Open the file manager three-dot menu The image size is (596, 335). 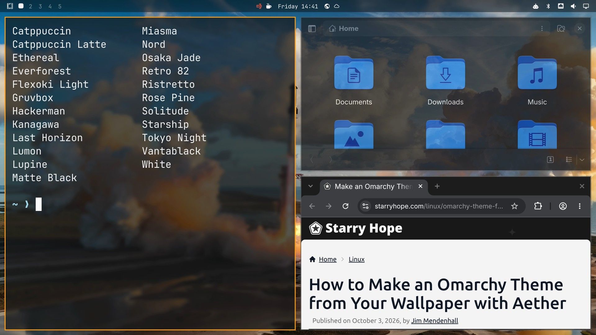542,29
